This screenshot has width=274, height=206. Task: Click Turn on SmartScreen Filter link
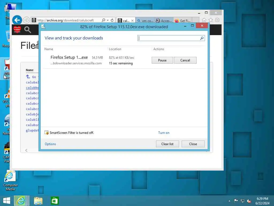[x=164, y=133]
